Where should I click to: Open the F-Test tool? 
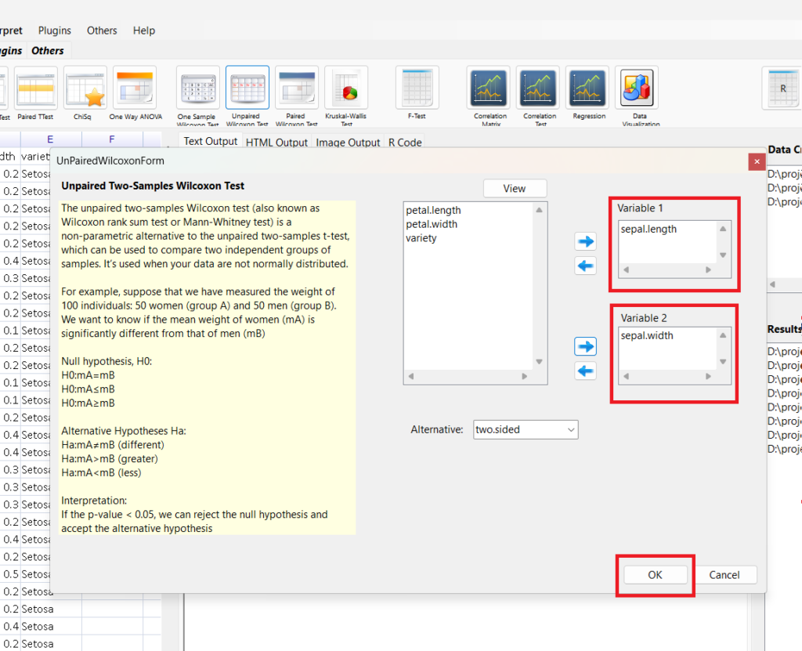(417, 88)
